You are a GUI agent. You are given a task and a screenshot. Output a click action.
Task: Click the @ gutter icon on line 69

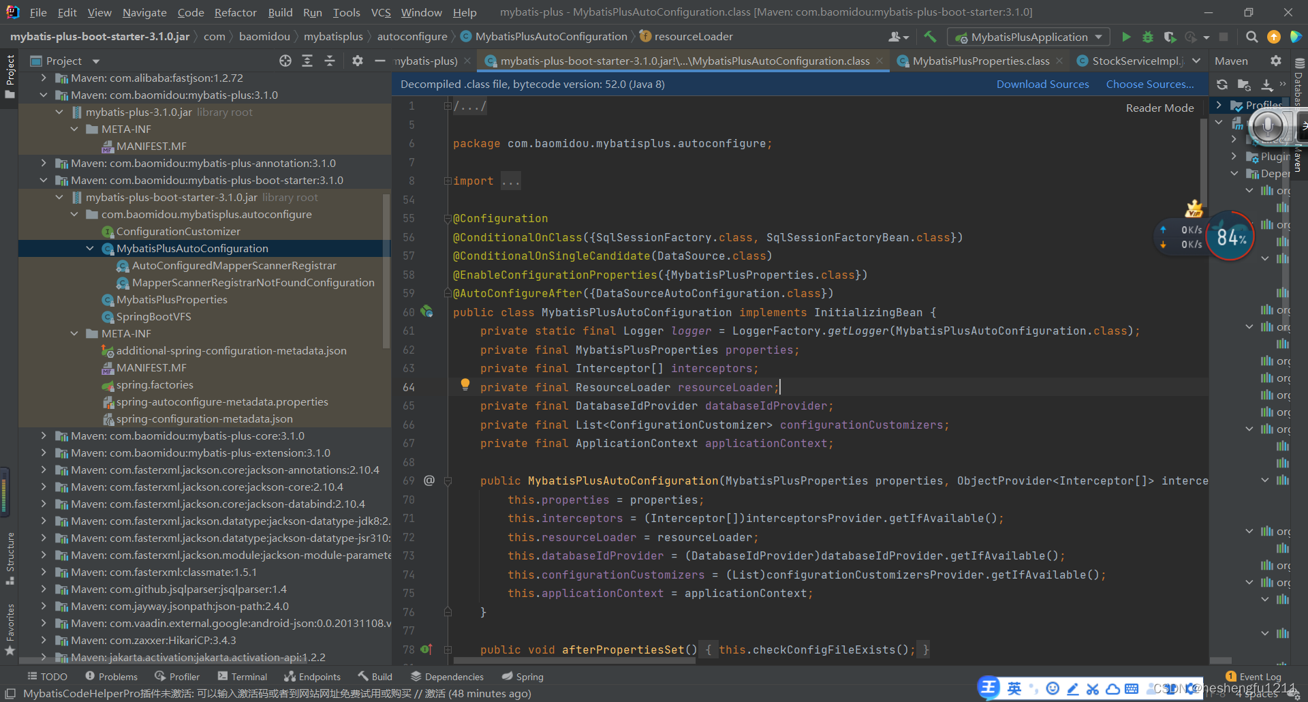[x=429, y=480]
